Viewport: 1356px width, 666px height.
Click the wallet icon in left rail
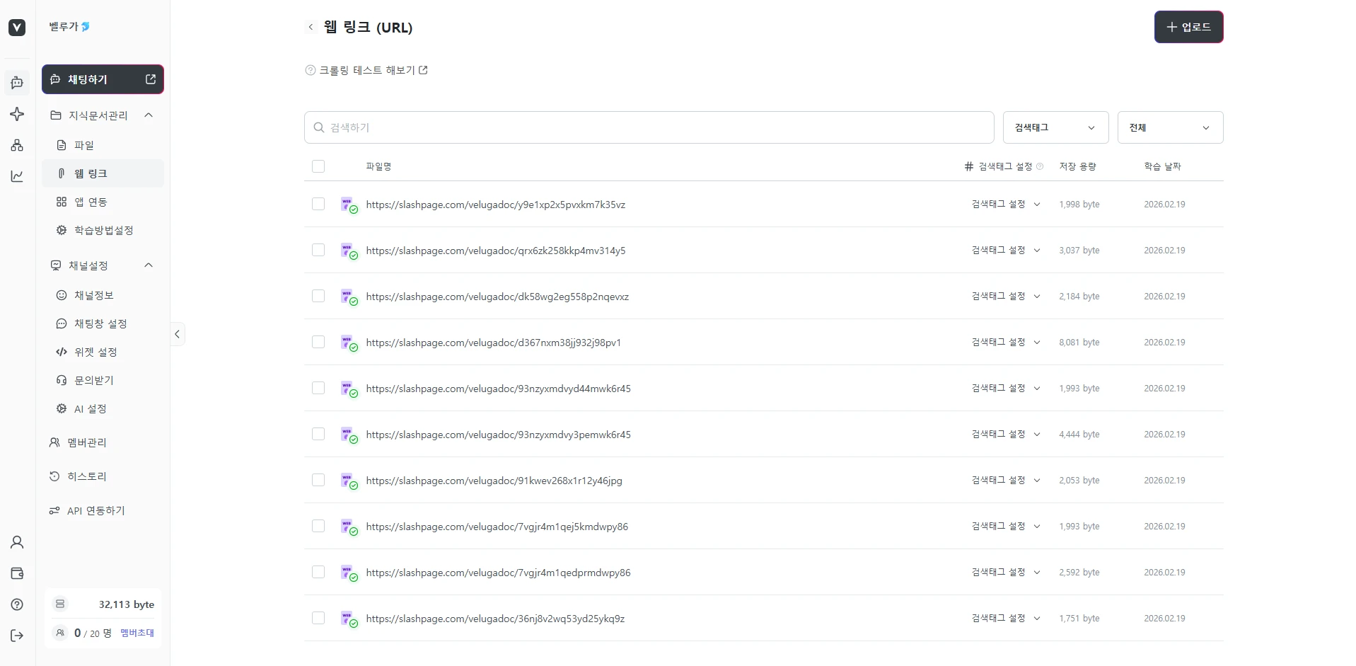17,573
